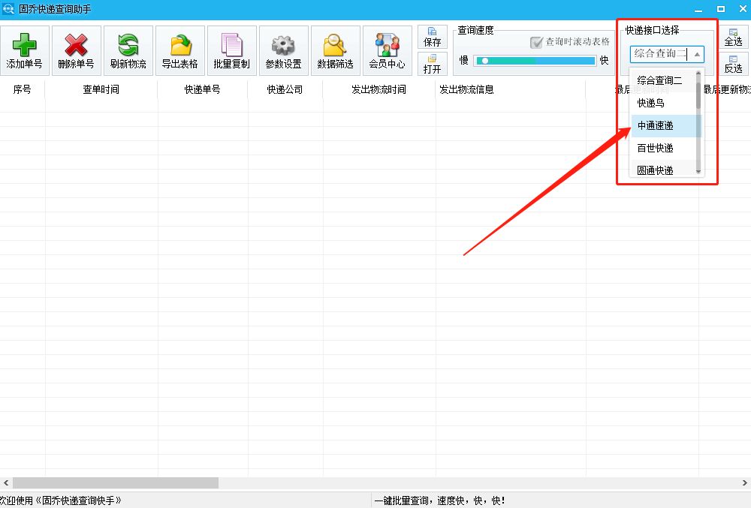Click the 查单时间 column header
The image size is (751, 508).
(x=100, y=88)
